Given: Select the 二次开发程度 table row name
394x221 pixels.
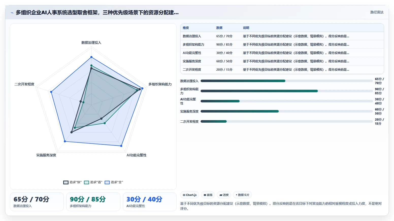Looking at the screenshot, I should (192, 70).
